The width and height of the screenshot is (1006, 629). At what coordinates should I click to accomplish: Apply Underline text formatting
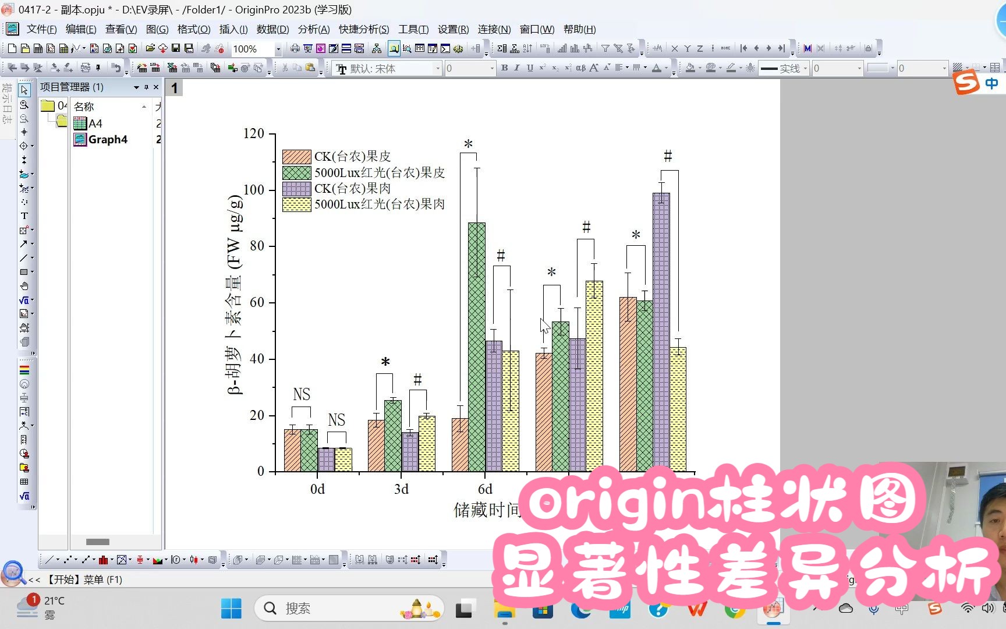[x=530, y=68]
